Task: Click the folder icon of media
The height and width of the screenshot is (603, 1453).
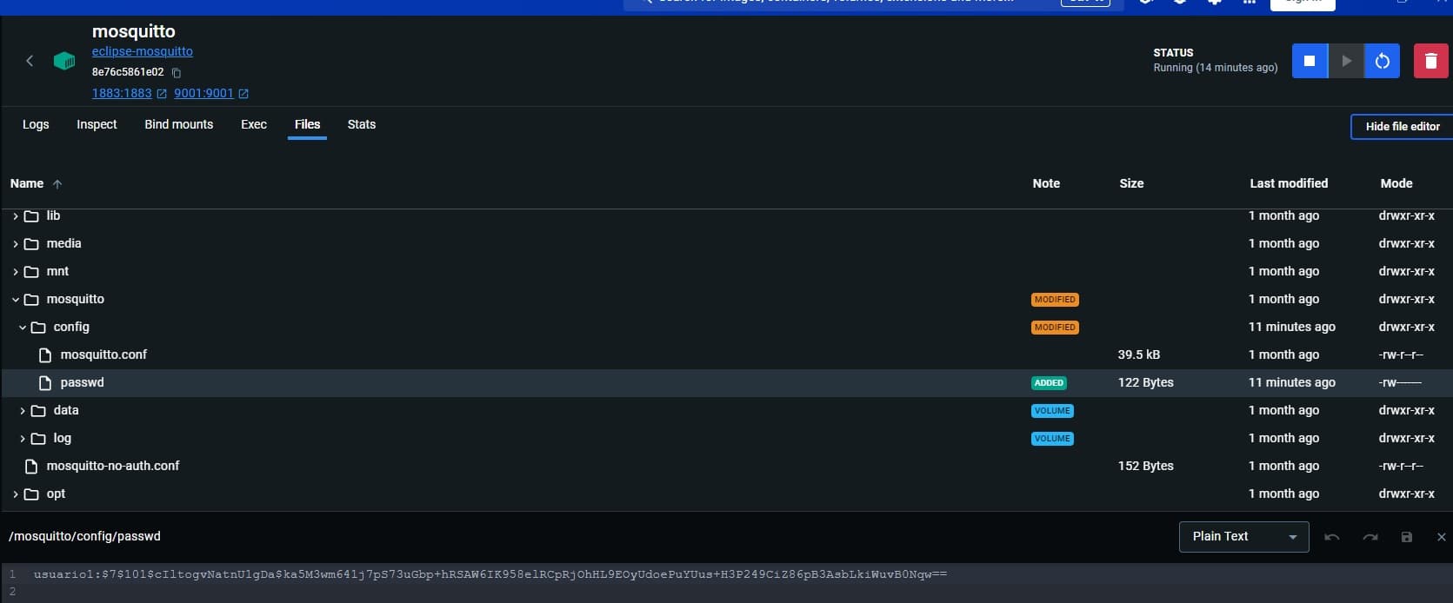Action: [x=31, y=244]
